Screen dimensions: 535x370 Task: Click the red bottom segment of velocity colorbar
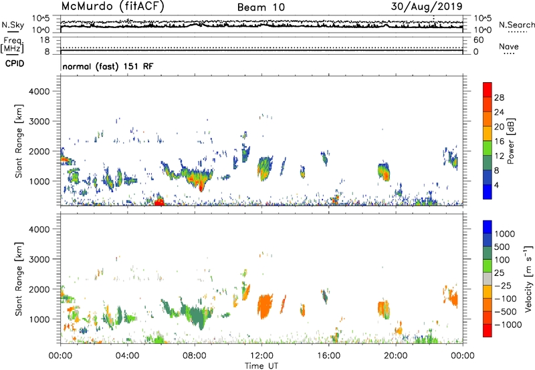[x=488, y=331]
